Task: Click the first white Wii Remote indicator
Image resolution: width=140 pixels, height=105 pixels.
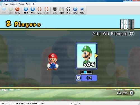Action: coord(122,24)
